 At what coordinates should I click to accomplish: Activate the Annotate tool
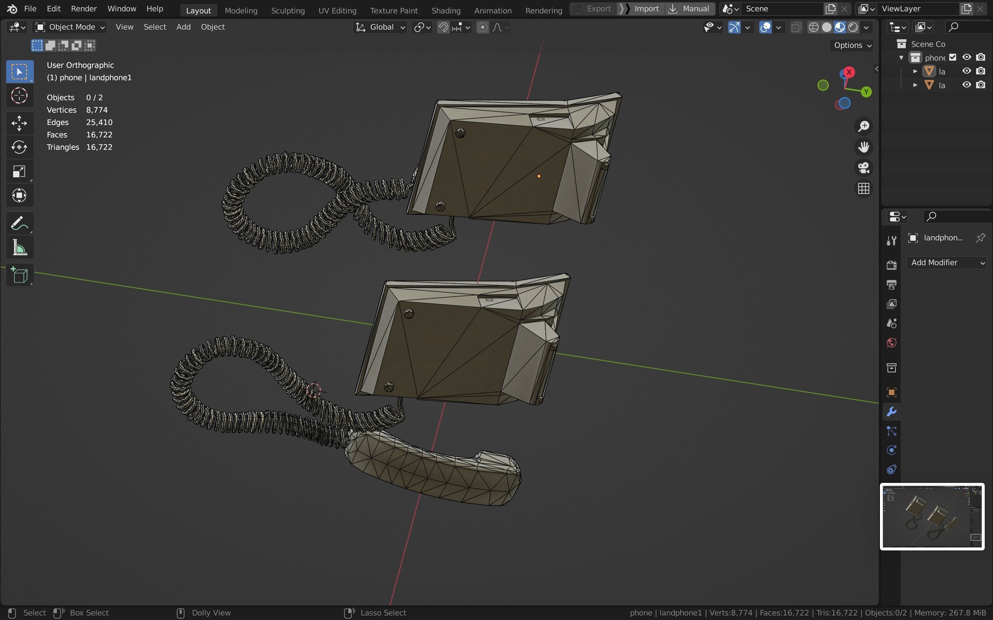(19, 223)
